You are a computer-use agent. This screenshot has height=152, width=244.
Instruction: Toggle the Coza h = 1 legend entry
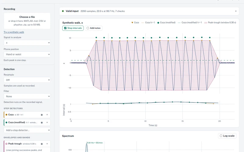(x=148, y=22)
